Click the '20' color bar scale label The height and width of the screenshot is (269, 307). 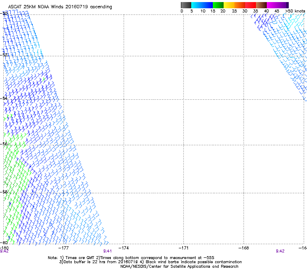[223, 11]
